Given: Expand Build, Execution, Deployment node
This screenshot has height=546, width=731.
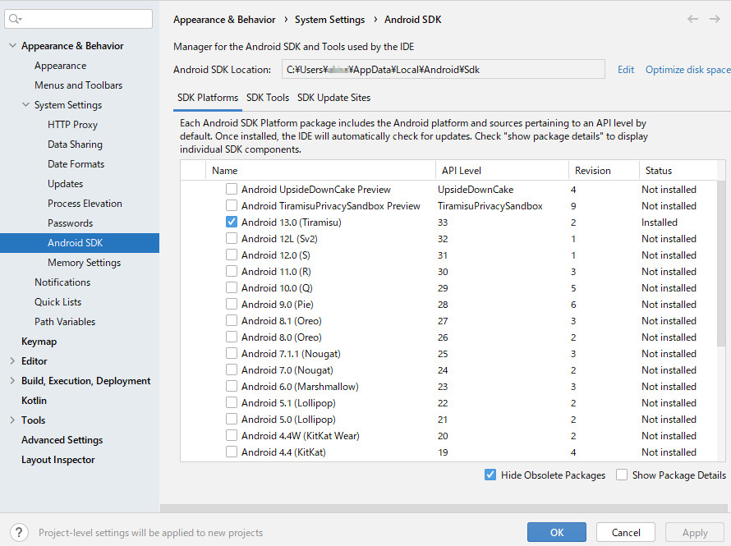Looking at the screenshot, I should pyautogui.click(x=12, y=381).
